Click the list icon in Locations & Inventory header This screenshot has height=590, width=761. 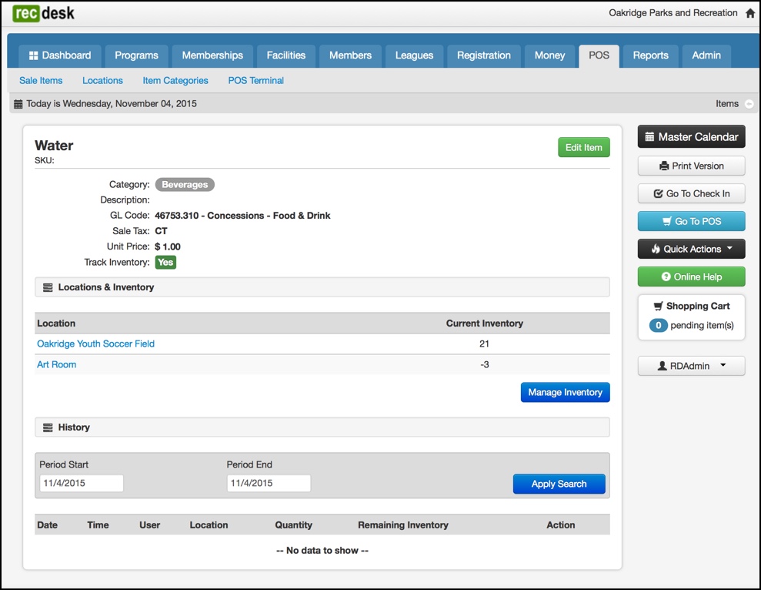tap(48, 287)
